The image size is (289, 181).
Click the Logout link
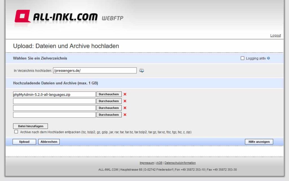coord(275,35)
